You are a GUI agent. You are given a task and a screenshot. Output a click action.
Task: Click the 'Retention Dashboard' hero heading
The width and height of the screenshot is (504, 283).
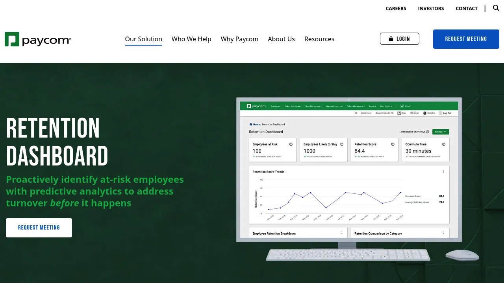coord(57,141)
